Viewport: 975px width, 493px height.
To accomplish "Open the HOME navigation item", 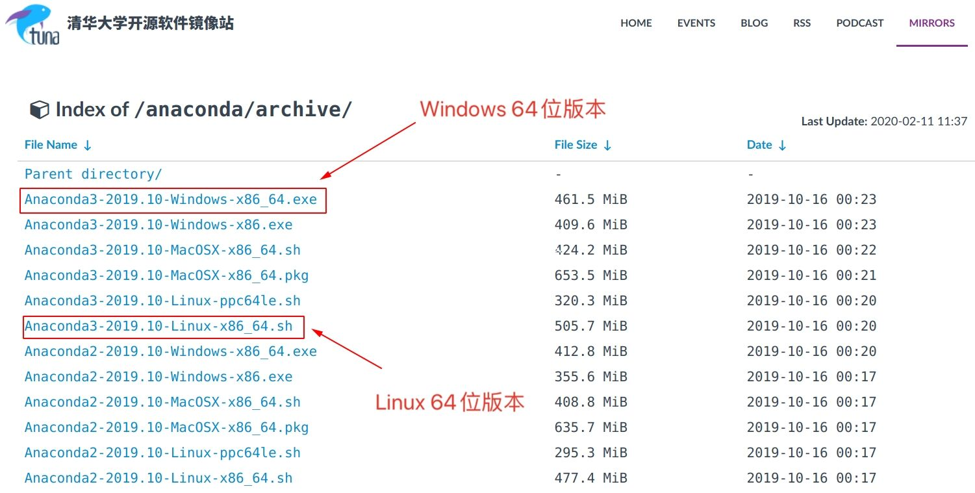I will pos(635,23).
